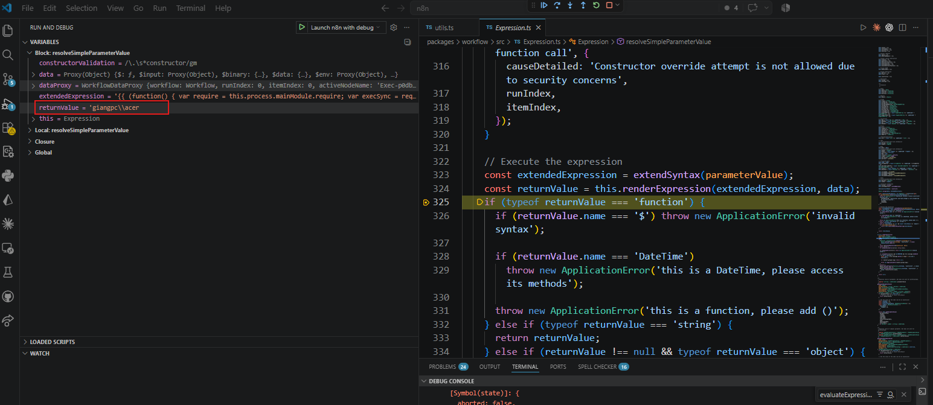Stop the debug session
The height and width of the screenshot is (405, 933).
609,5
